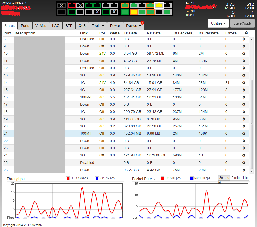257x227 pixels.
Task: Click the red TX legend swatch in Throughput
Action: [68, 178]
